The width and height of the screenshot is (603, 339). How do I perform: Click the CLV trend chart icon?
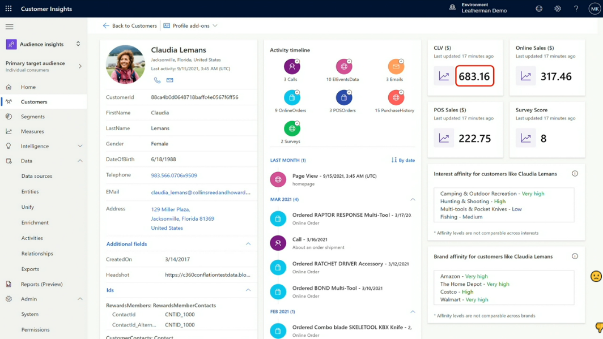click(443, 76)
